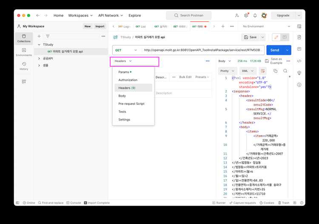Click the pencil edit mode icon
Image resolution: width=319 pixels, height=224 pixels.
pyautogui.click(x=276, y=37)
